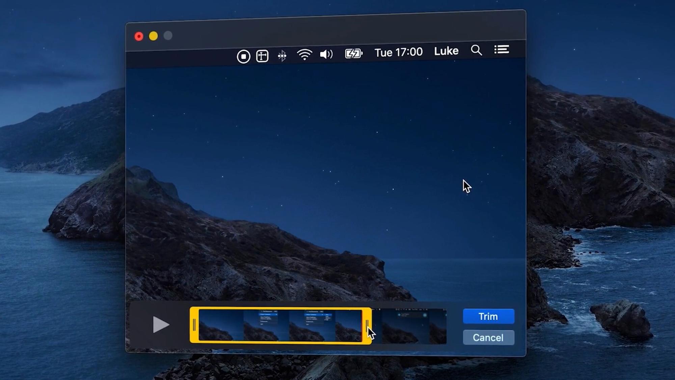Screen dimensions: 675x380
Task: Open Notification Center list icon
Action: (502, 50)
